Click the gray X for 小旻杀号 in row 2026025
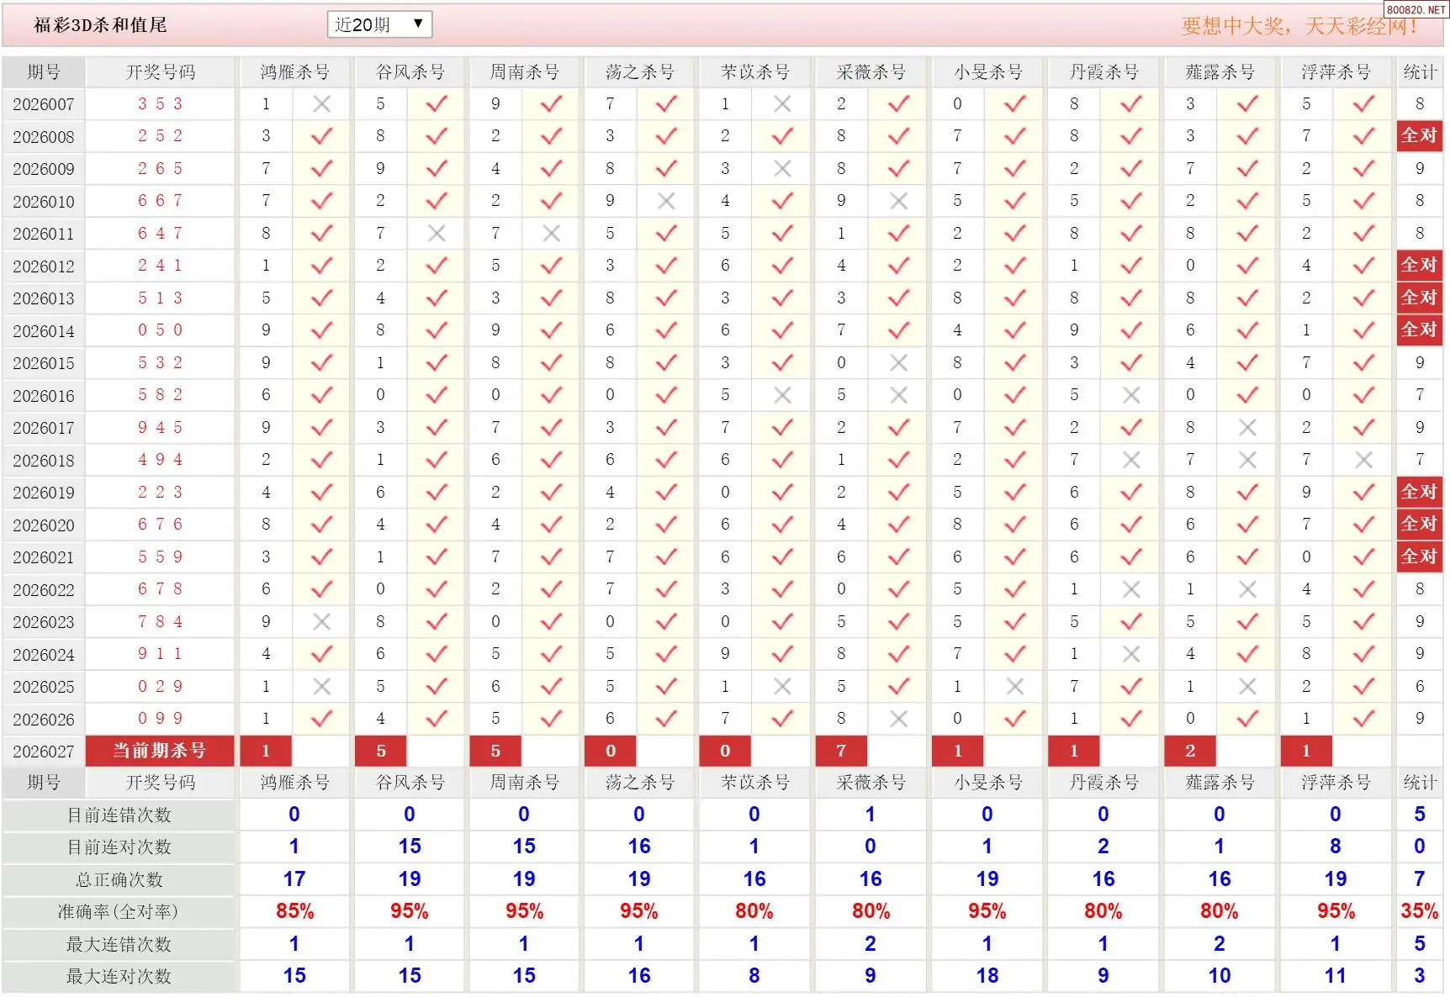This screenshot has width=1450, height=997. (x=1015, y=687)
